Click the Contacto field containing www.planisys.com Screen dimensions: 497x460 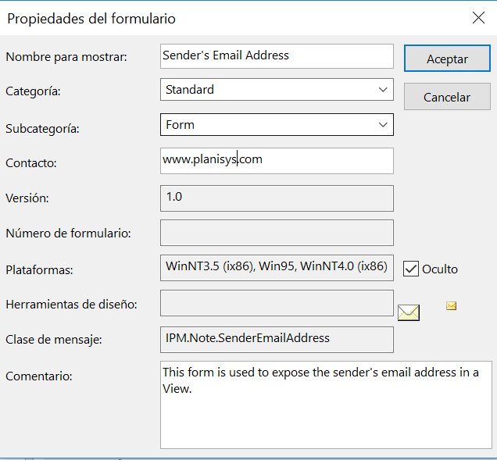point(277,160)
